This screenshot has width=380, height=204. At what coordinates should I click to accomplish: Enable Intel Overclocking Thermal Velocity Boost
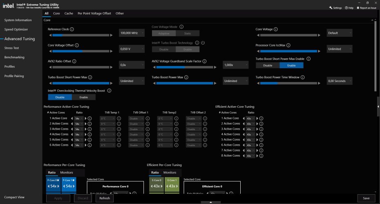click(x=83, y=97)
